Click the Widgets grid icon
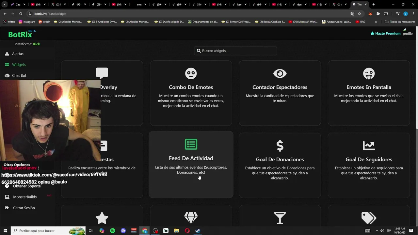 [x=7, y=65]
